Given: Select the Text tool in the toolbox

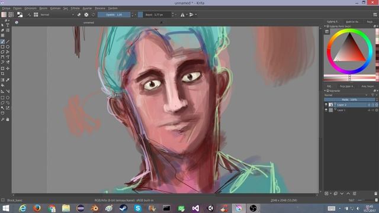Looking at the screenshot, I should (8, 25).
